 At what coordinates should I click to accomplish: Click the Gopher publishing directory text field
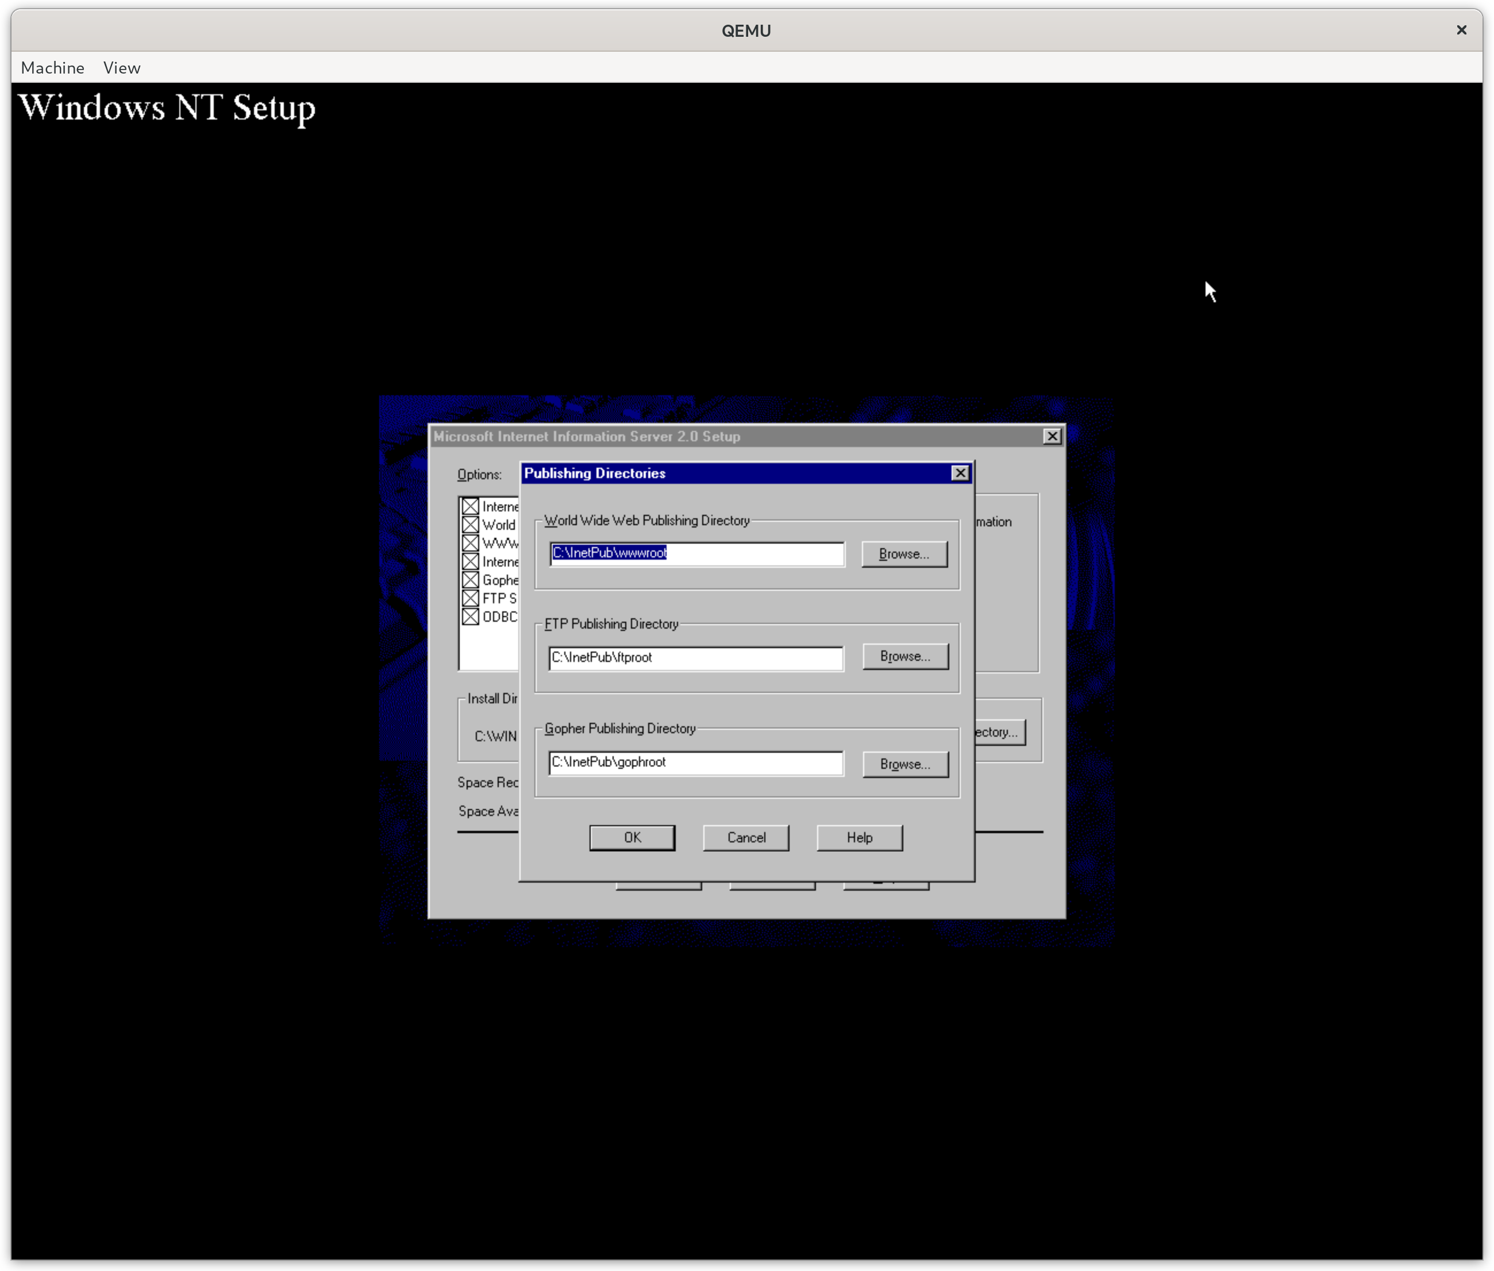(695, 762)
